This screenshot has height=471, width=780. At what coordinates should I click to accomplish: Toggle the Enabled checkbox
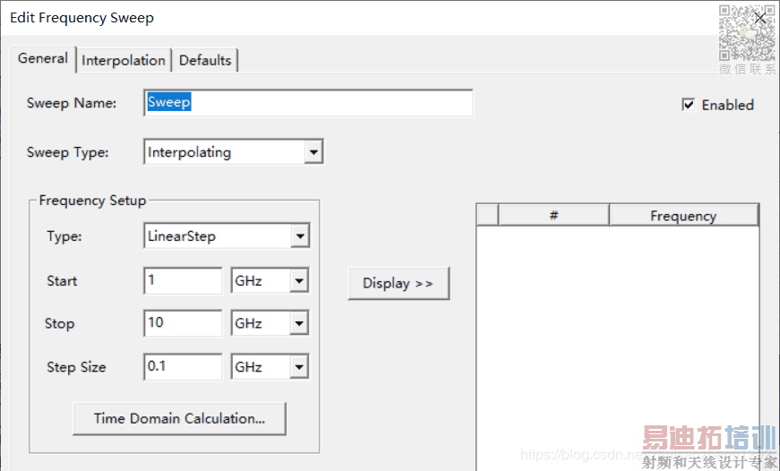[689, 105]
